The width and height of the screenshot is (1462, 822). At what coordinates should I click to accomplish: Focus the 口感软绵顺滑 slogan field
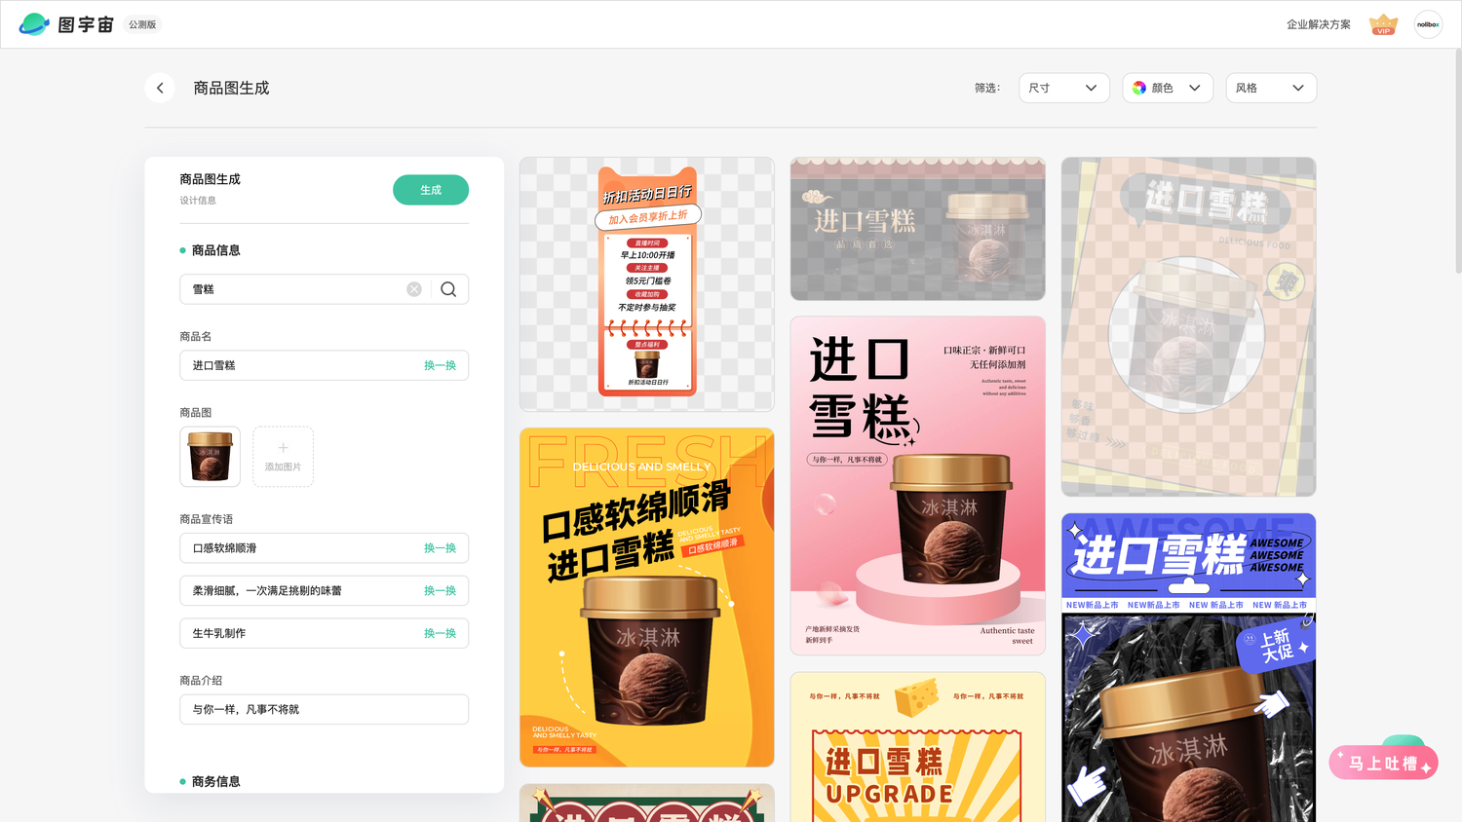[324, 548]
